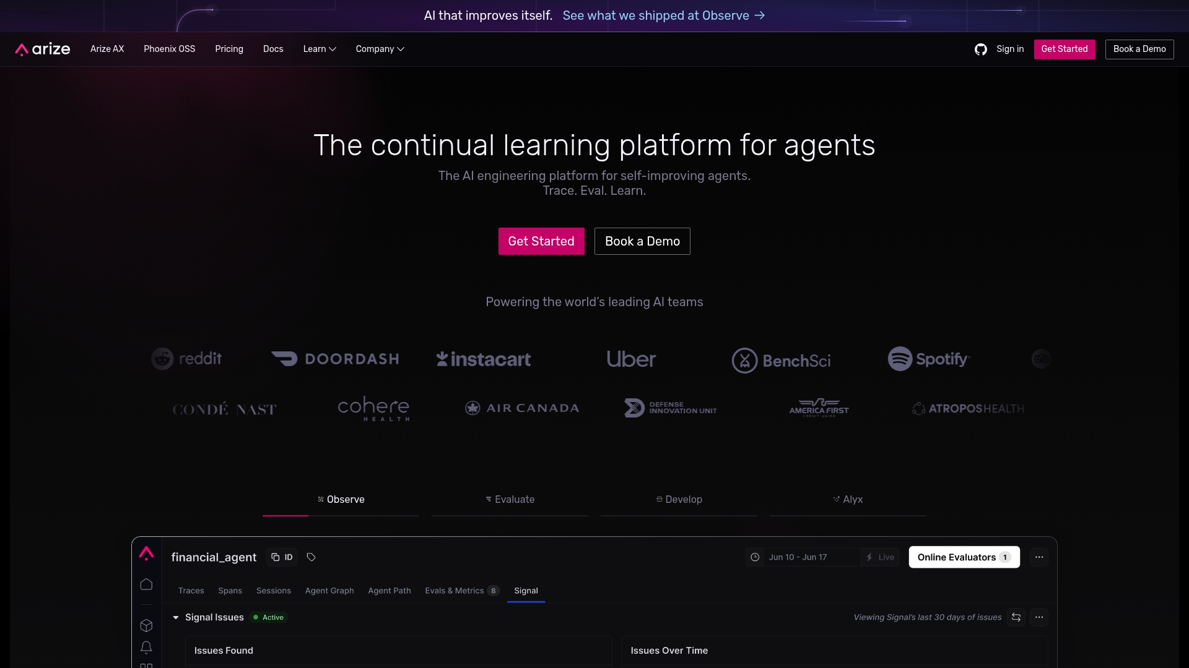1189x668 pixels.
Task: Expand the Learn dropdown menu
Action: click(x=320, y=49)
